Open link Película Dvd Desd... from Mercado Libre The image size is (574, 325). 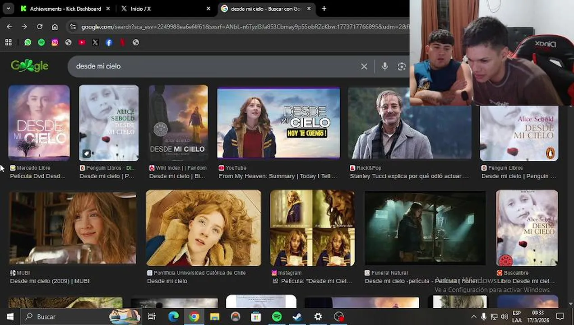38,176
